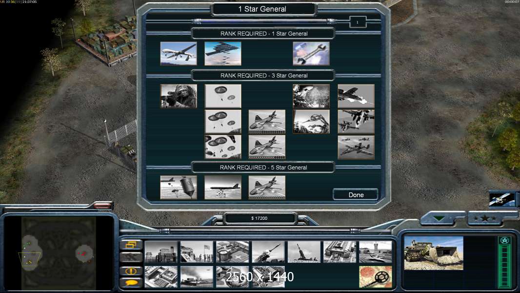
Task: Choose the Paradrop icon with three parachutes
Action: click(x=223, y=122)
